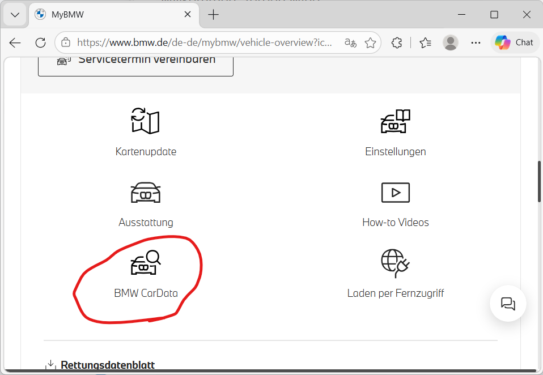Expand the tab actions dropdown chevron
Image resolution: width=543 pixels, height=375 pixels.
[x=15, y=15]
